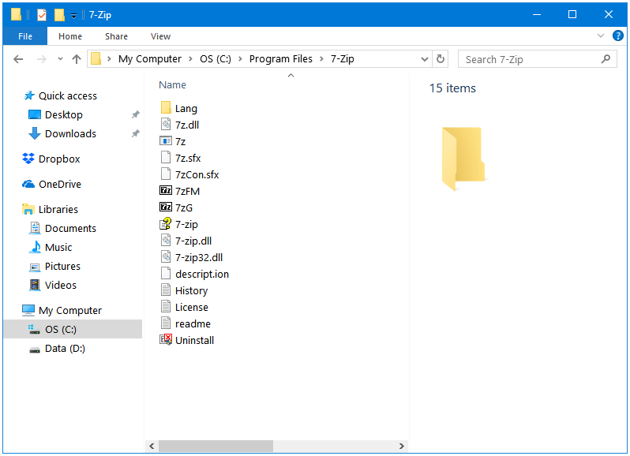This screenshot has width=630, height=456.
Task: Expand the OS (C:) breadcrumb chevron
Action: pyautogui.click(x=240, y=59)
